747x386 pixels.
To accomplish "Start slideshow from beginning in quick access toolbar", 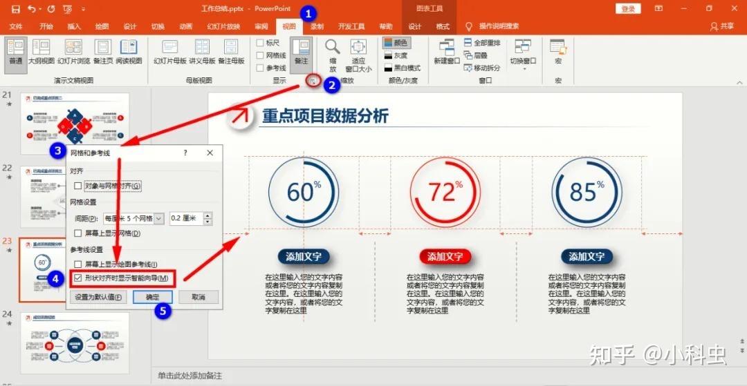I will coord(67,9).
